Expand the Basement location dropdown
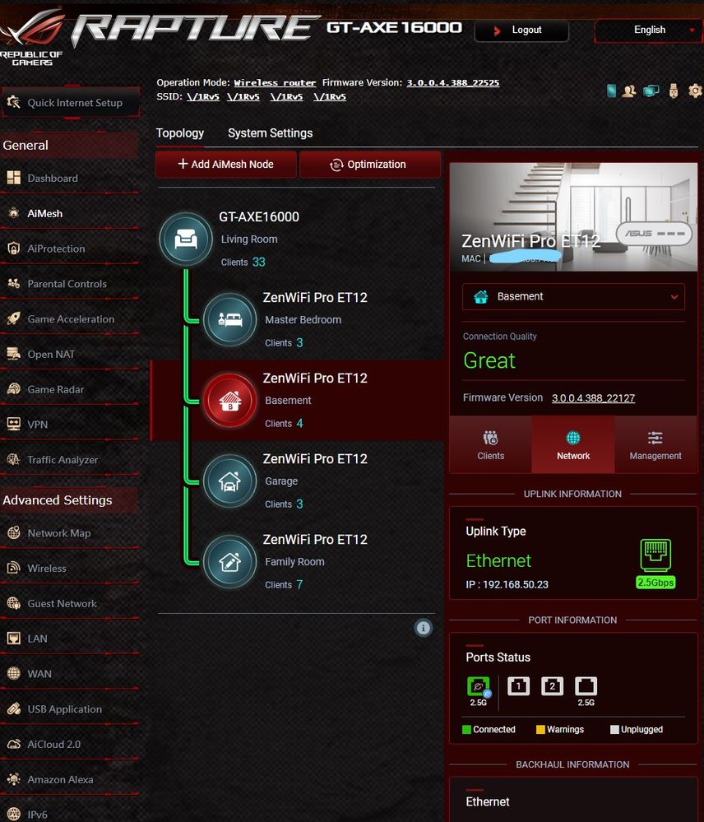 [x=573, y=297]
